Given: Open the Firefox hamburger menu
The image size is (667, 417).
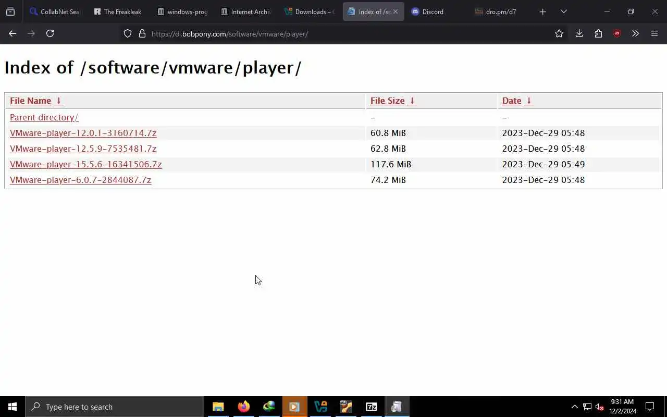Looking at the screenshot, I should tap(654, 33).
